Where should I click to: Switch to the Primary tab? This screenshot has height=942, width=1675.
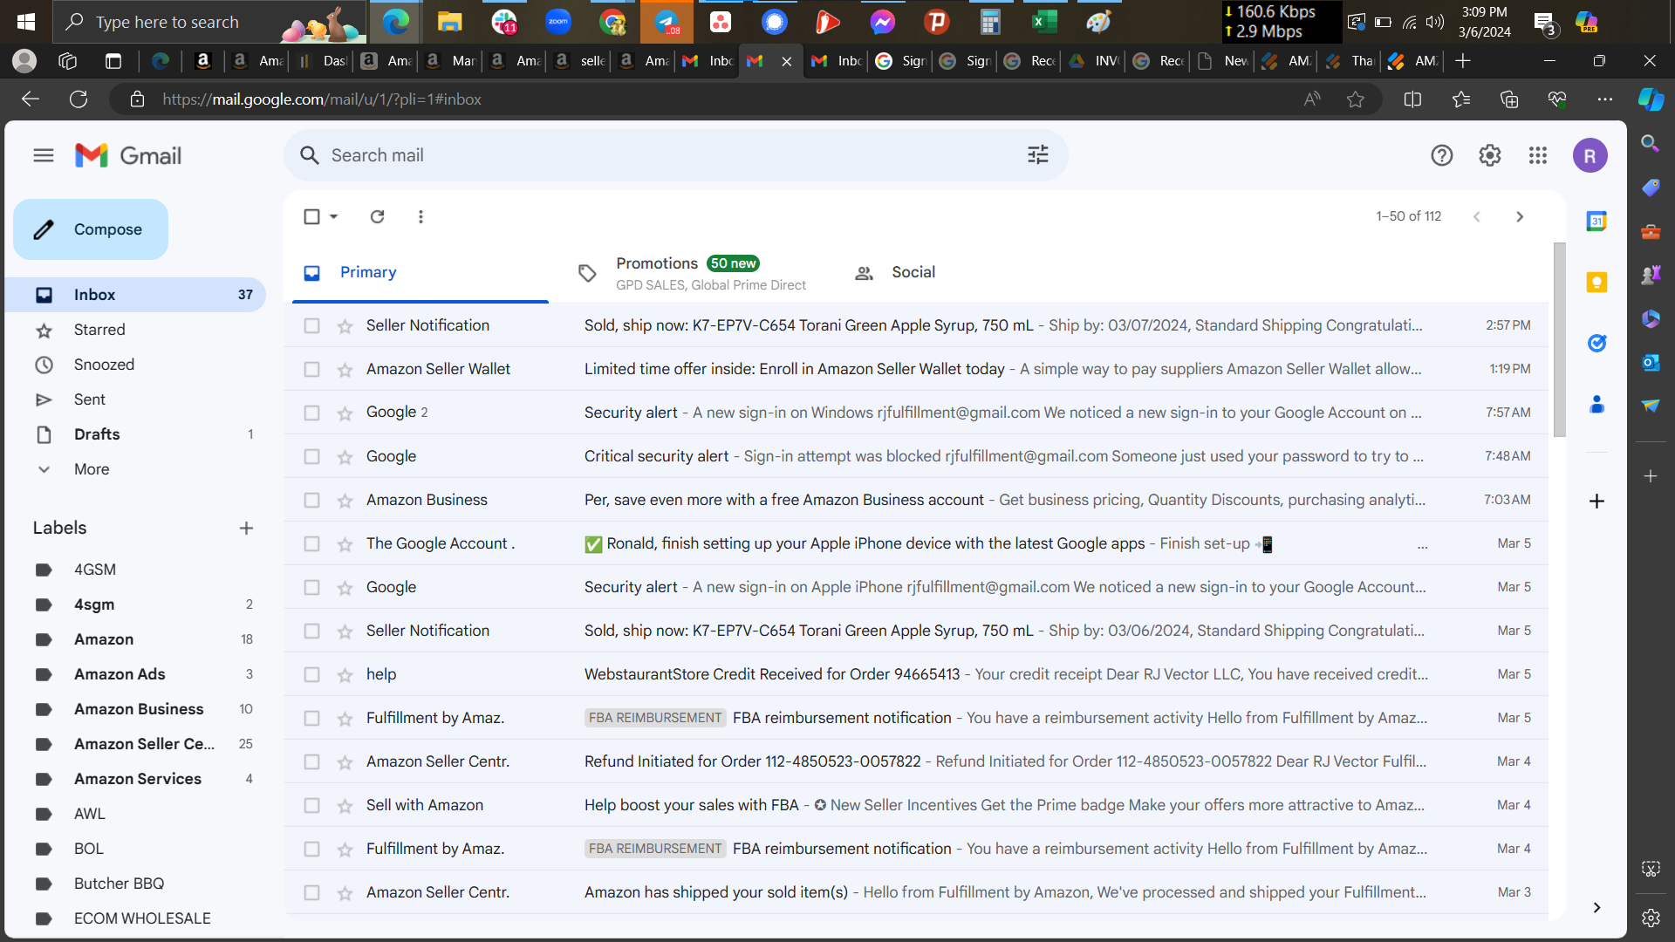click(420, 273)
